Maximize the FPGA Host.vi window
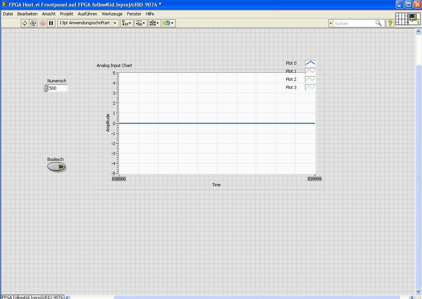Image resolution: width=422 pixels, height=299 pixels. 409,4
